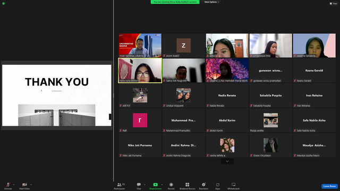Click the green encryption shield icon
Viewport: 340px width, 191px height.
(x=4, y=4)
